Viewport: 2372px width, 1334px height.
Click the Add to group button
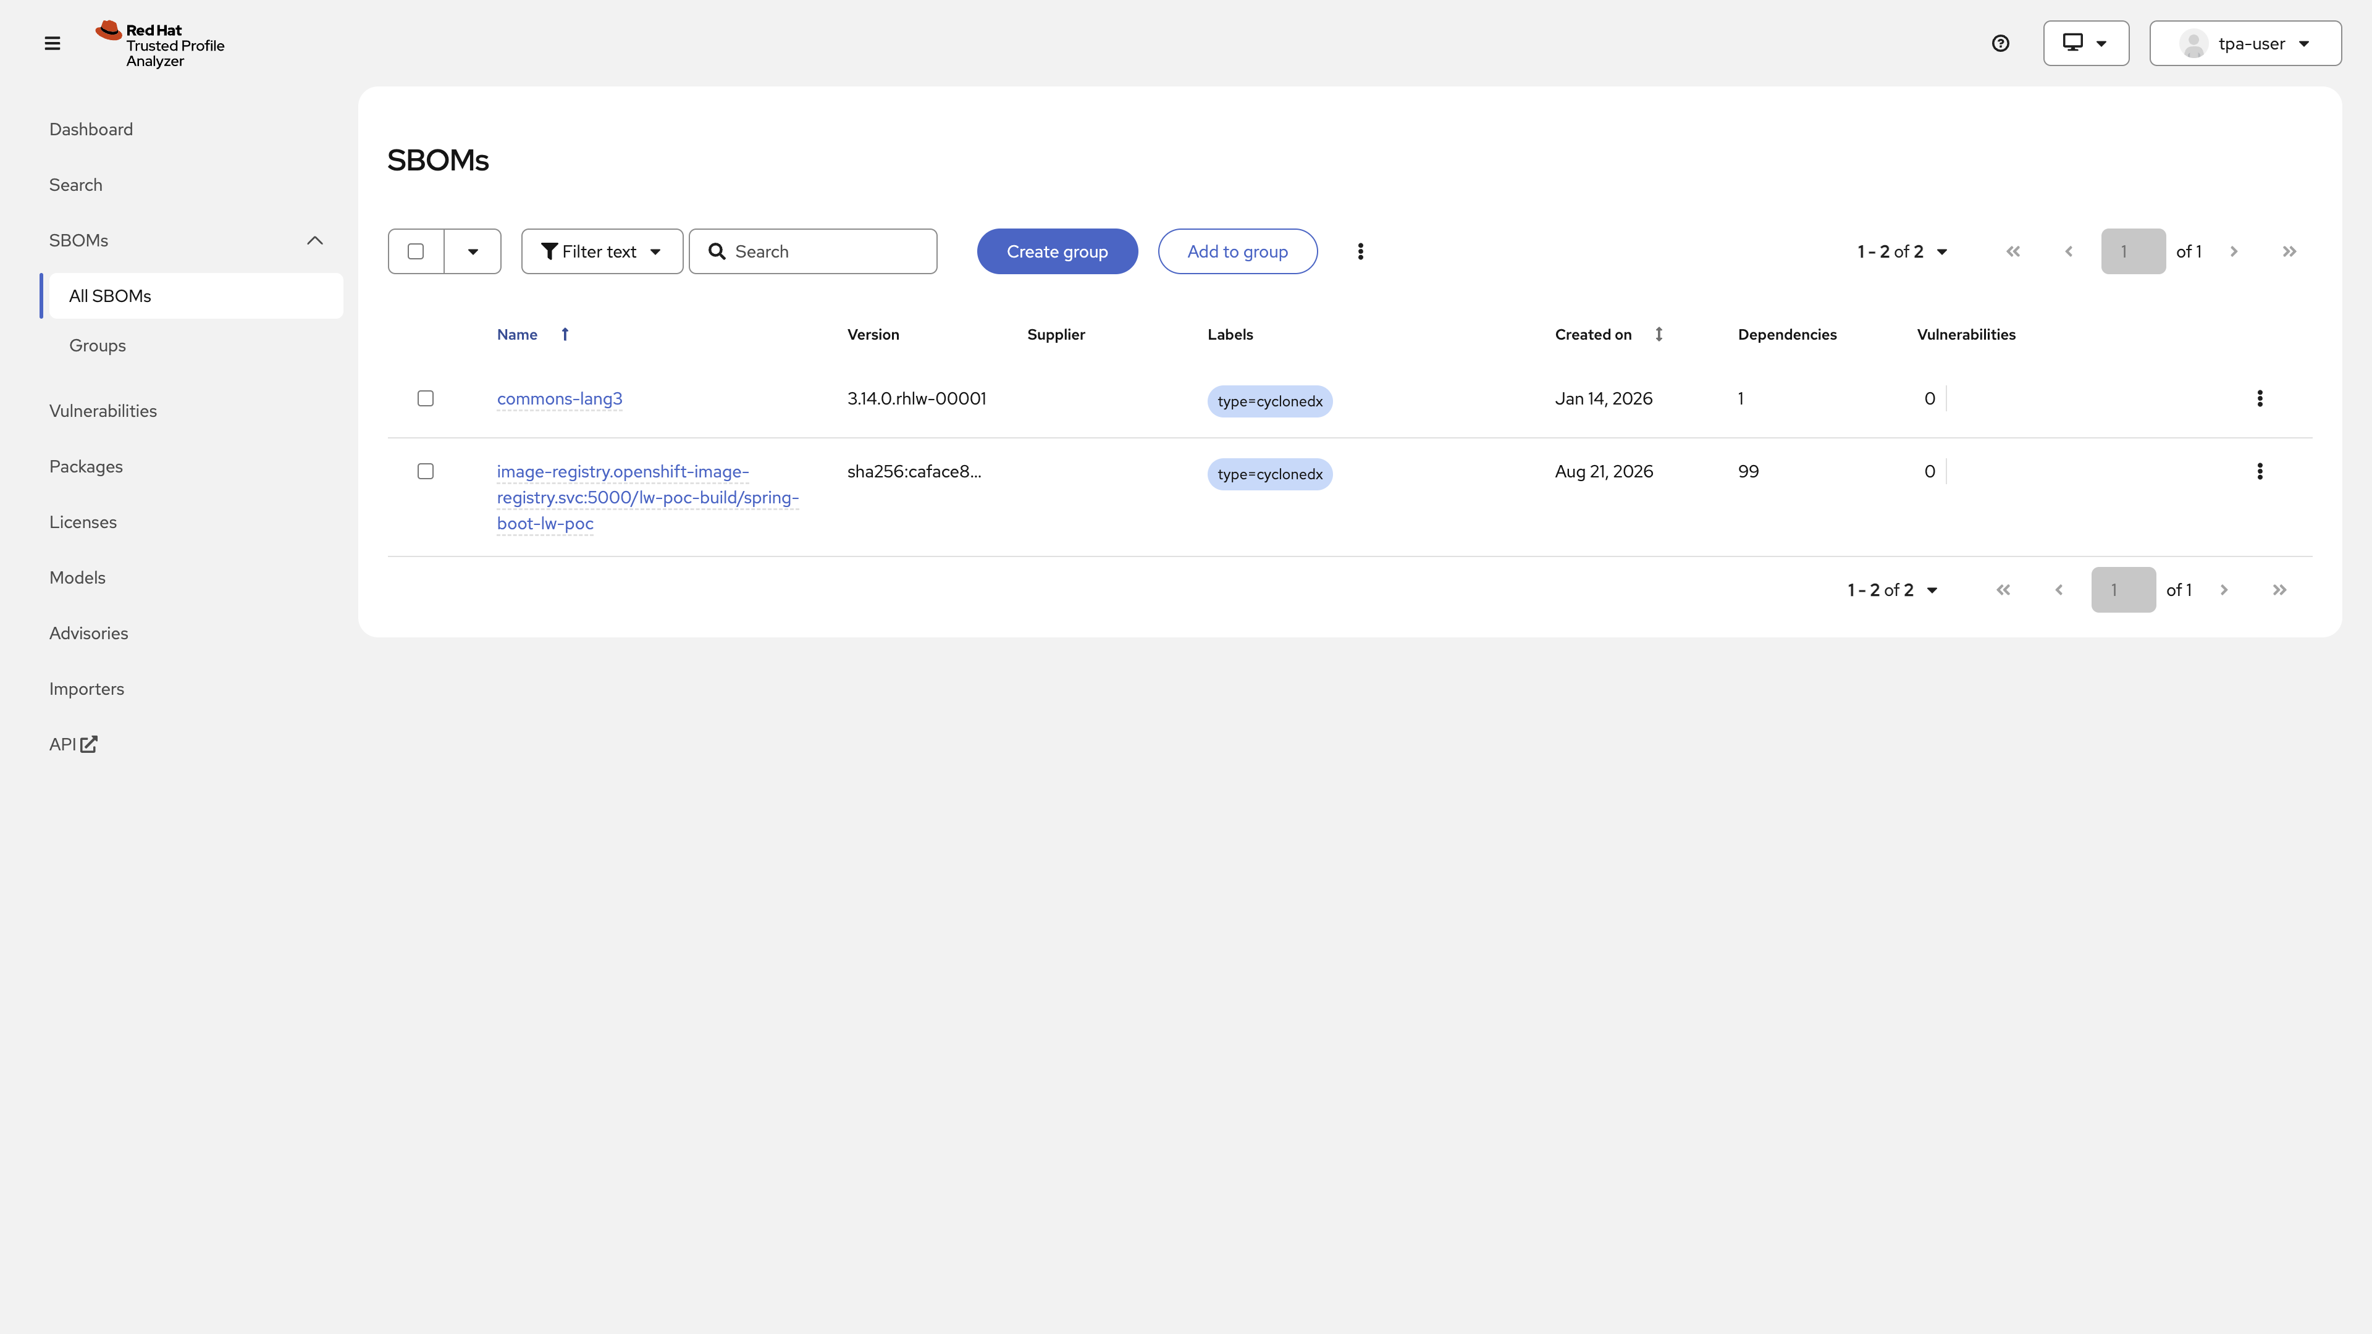pyautogui.click(x=1237, y=251)
